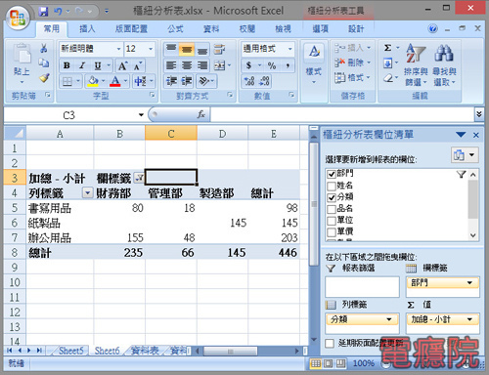
Task: Apply comma style
Action: [x=288, y=65]
